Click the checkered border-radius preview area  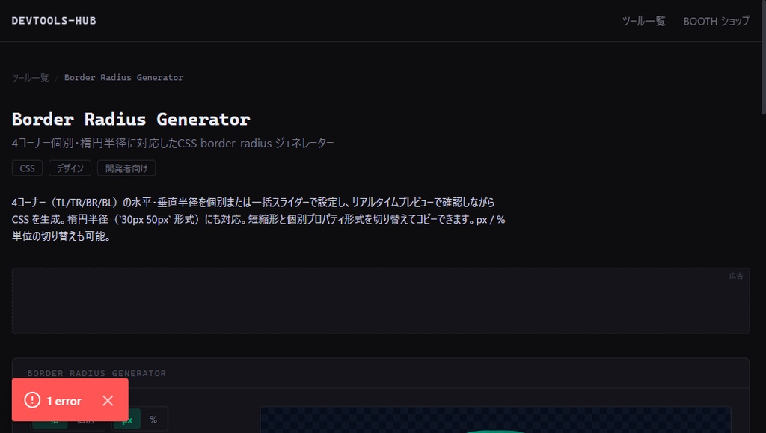(x=495, y=420)
